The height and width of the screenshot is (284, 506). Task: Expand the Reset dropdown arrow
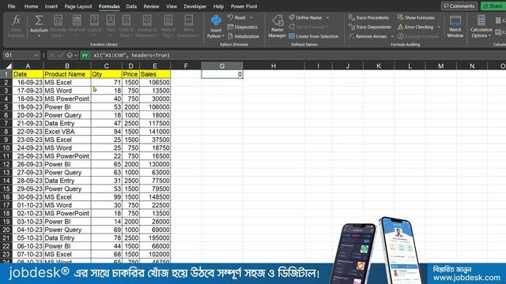click(x=251, y=17)
